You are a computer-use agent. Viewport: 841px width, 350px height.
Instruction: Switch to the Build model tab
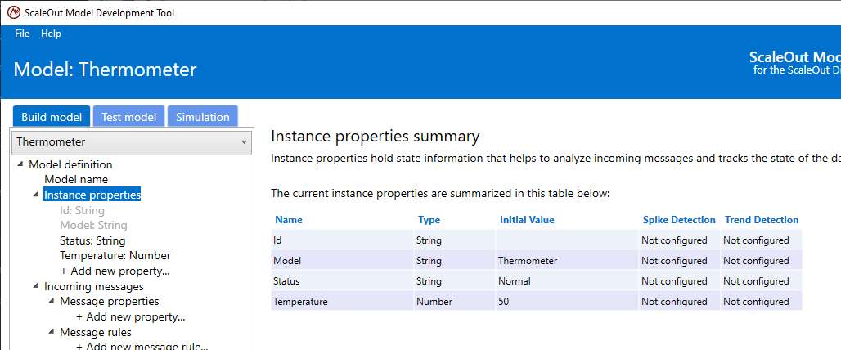tap(52, 117)
